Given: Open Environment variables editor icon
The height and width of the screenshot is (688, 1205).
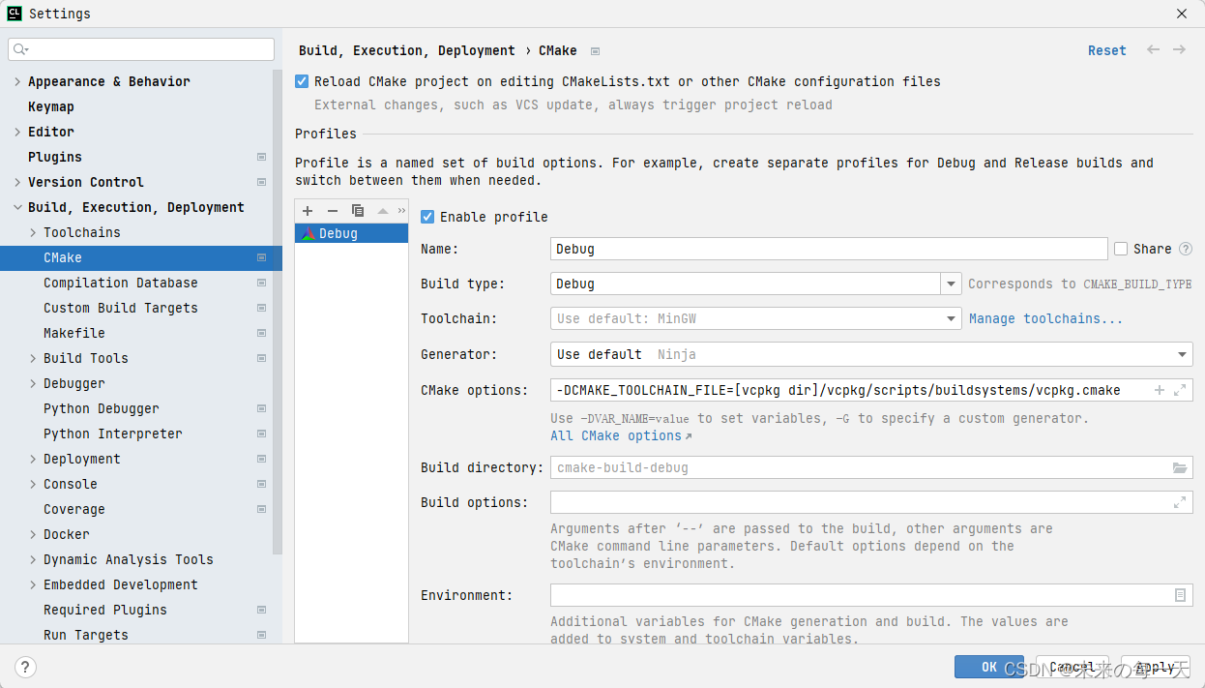Looking at the screenshot, I should 1180,595.
